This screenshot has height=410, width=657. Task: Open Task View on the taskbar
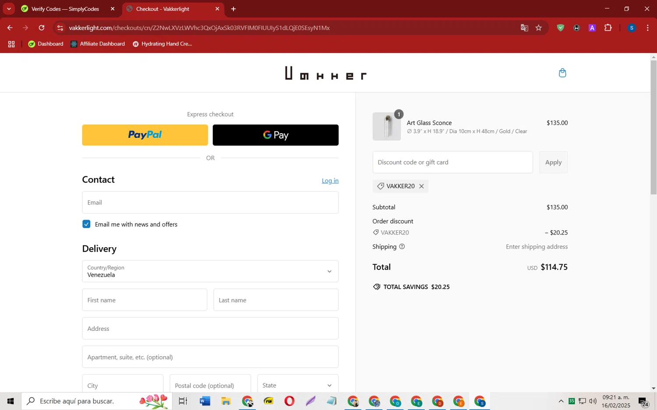point(183,401)
